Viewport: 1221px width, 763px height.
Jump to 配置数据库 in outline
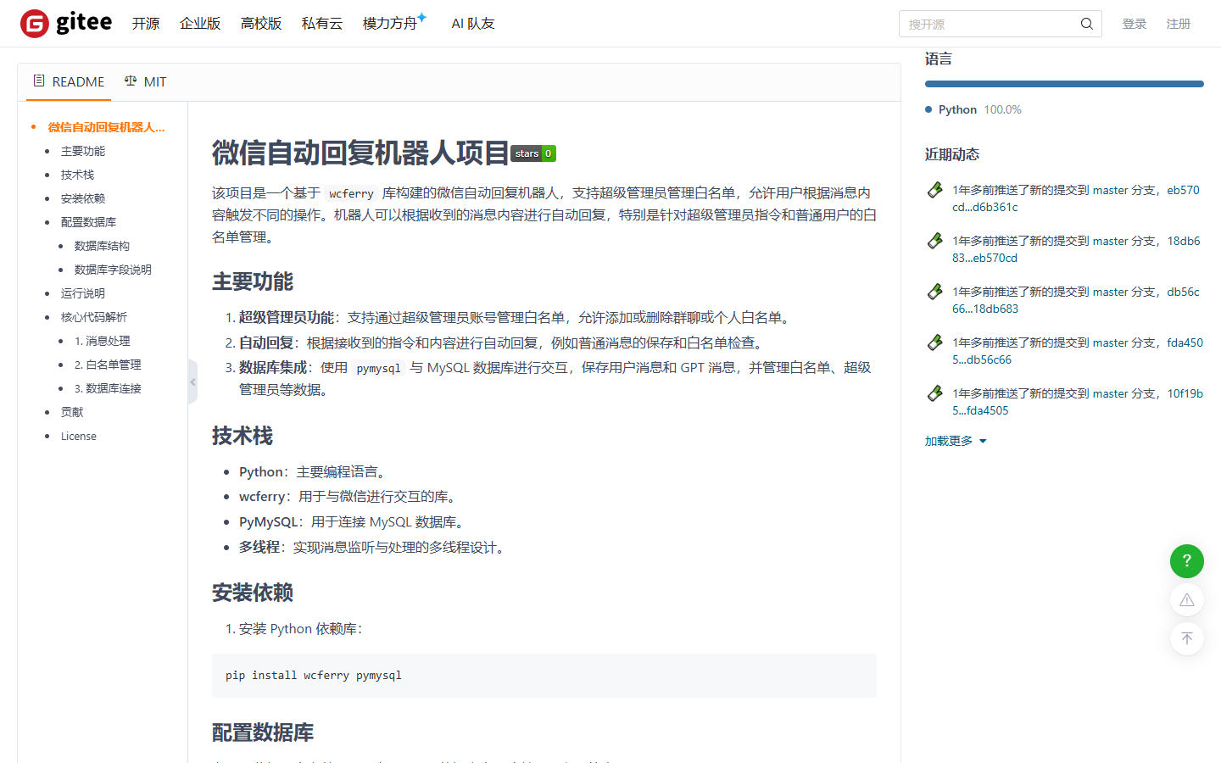pos(88,222)
